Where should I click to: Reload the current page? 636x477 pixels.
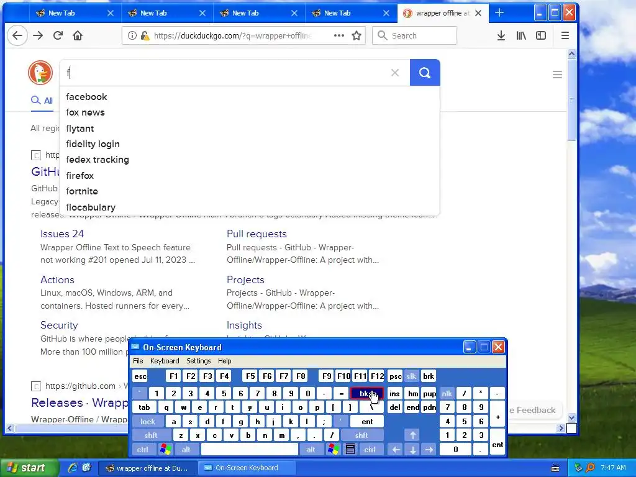tap(58, 35)
